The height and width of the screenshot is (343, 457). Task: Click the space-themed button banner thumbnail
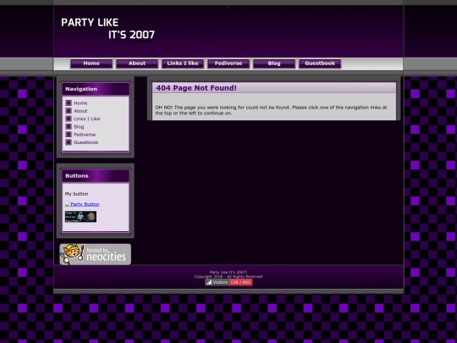click(x=80, y=217)
